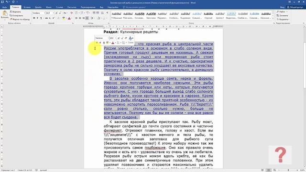Open styles button on mini toolbar
The height and width of the screenshot is (172, 306).
coord(131,40)
